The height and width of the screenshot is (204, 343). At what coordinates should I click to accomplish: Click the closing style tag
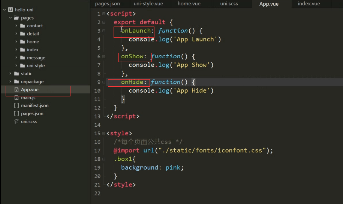click(121, 185)
